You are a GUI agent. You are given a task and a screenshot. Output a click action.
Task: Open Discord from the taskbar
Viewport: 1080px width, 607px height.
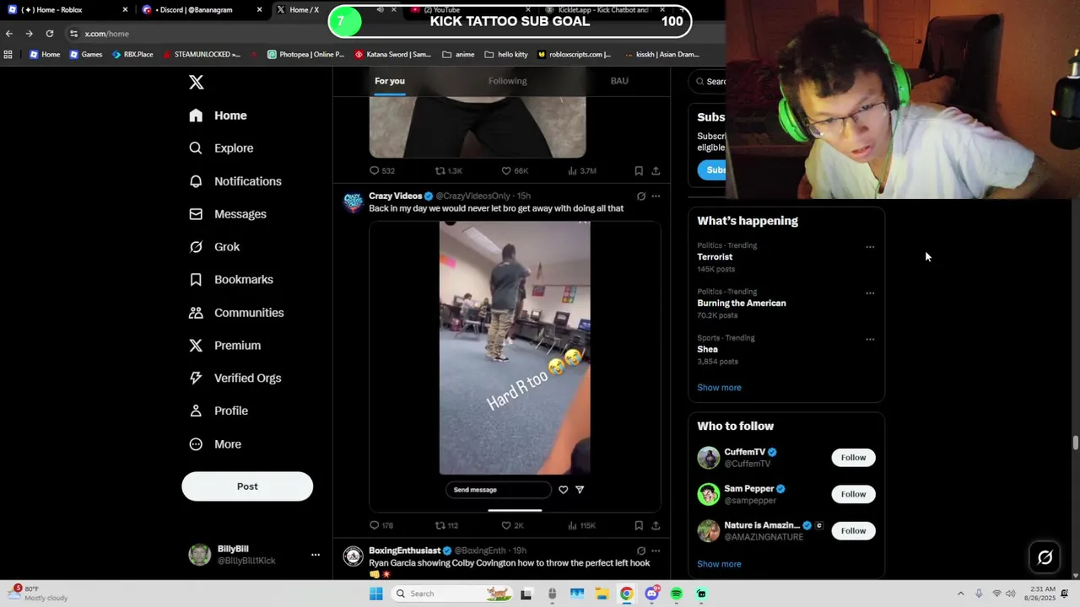pyautogui.click(x=651, y=594)
